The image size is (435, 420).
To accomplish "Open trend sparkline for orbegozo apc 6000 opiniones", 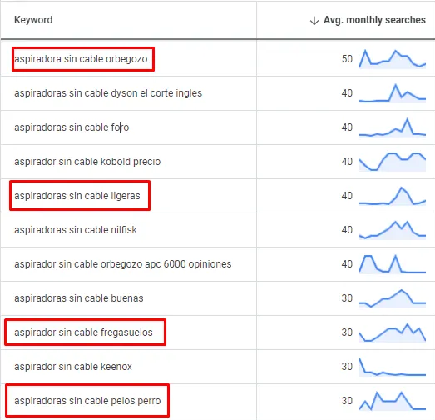I will [x=393, y=264].
